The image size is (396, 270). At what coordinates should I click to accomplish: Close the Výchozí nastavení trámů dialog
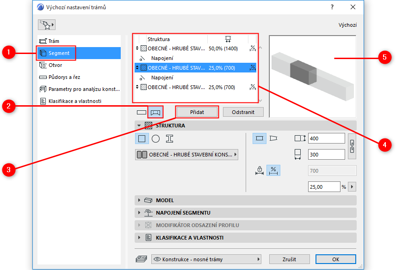[x=353, y=7]
